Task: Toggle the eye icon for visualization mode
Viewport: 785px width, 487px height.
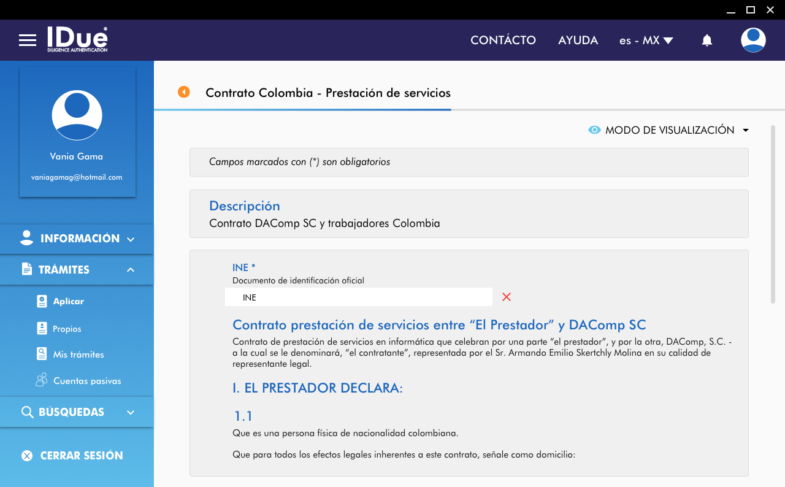Action: 594,130
